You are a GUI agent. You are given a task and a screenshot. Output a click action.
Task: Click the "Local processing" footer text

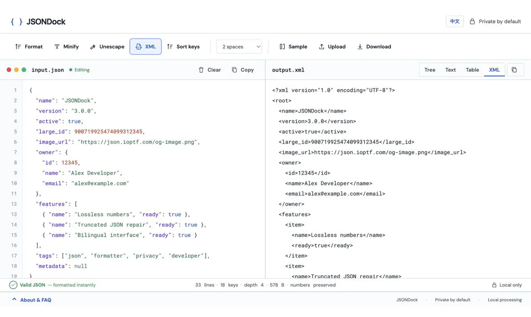(505, 300)
